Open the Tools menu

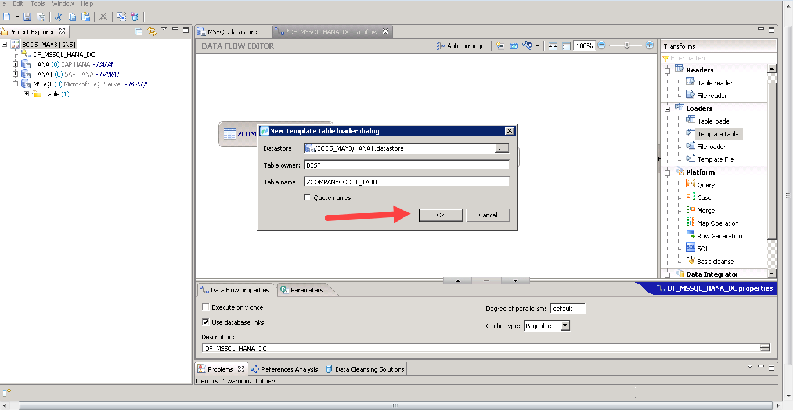tap(37, 3)
